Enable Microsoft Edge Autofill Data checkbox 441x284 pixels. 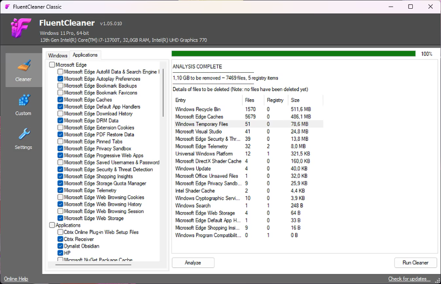point(60,72)
